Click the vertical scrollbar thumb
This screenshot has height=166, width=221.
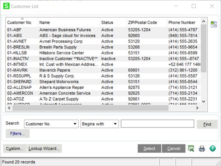pos(204,48)
